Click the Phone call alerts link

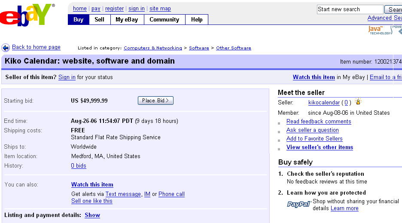pyautogui.click(x=171, y=194)
